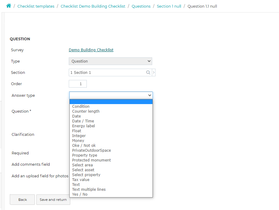Select Energy label option
The height and width of the screenshot is (210, 279).
111,126
